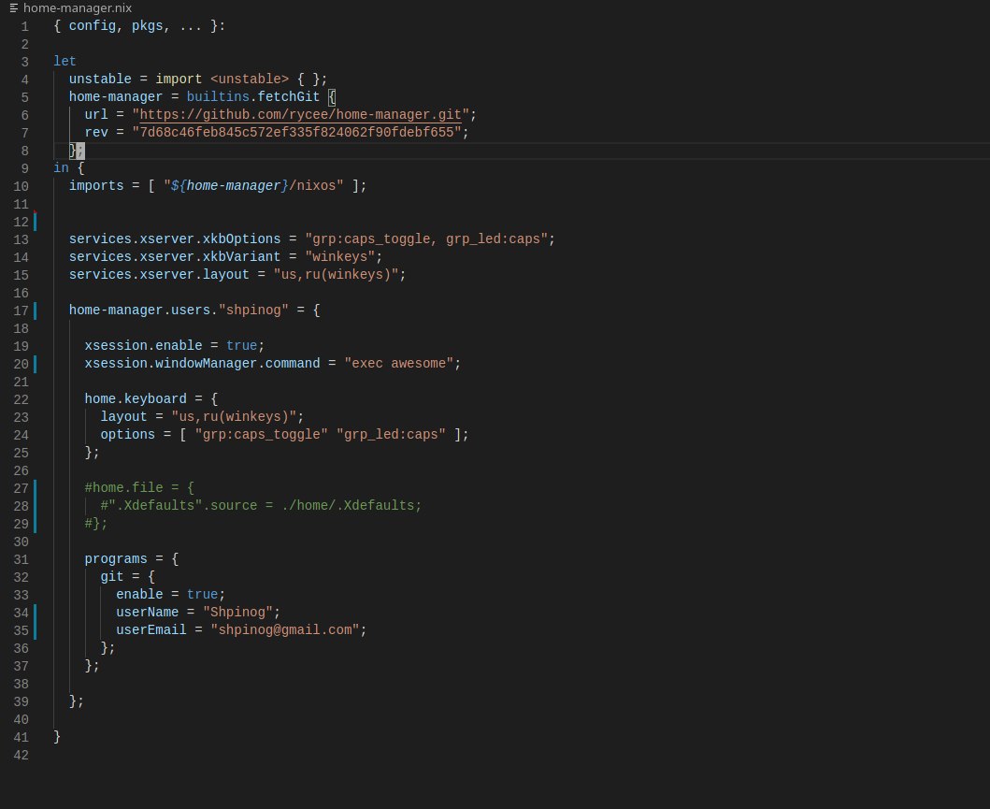Click the "Shpinog" string on line 34
Viewport: 990px width, 809px height.
pyautogui.click(x=237, y=612)
